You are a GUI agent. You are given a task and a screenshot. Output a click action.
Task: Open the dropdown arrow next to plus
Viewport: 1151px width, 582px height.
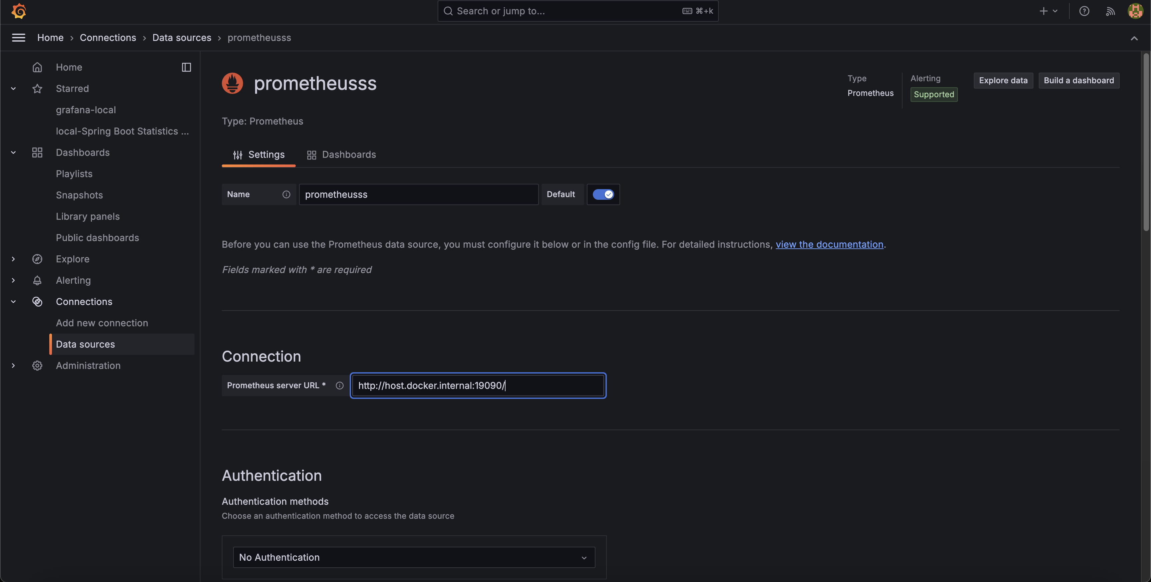(x=1055, y=11)
